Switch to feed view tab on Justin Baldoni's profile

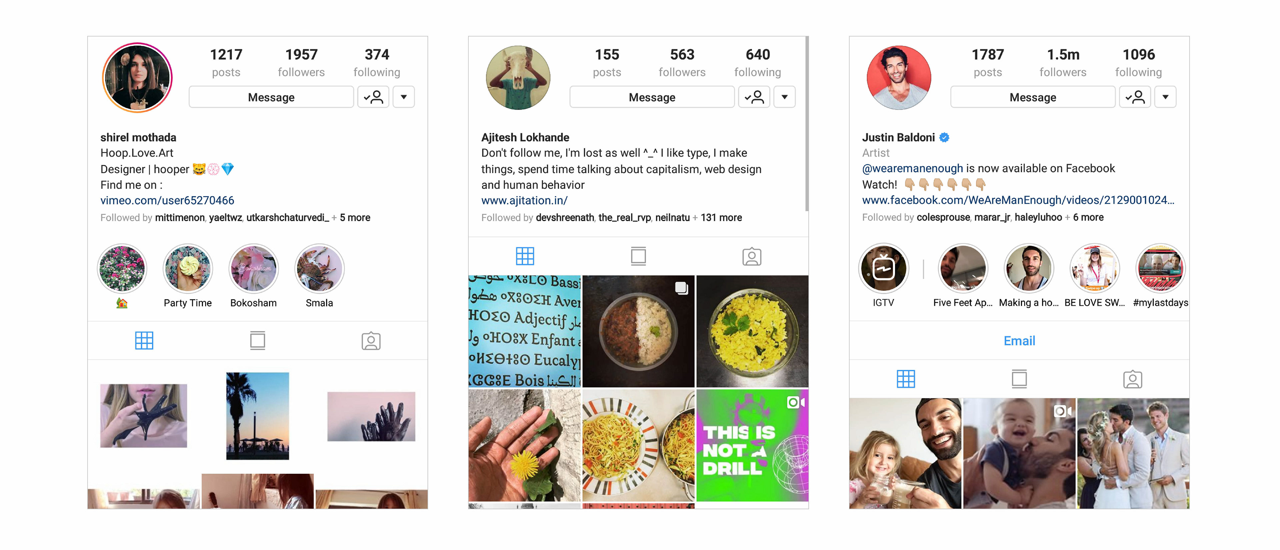click(x=1019, y=379)
